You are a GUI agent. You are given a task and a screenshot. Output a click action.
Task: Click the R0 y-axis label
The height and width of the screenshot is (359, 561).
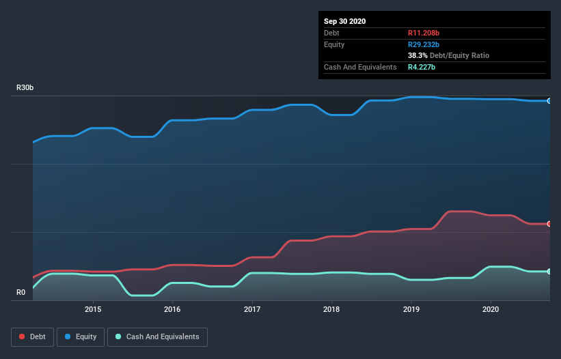point(20,292)
